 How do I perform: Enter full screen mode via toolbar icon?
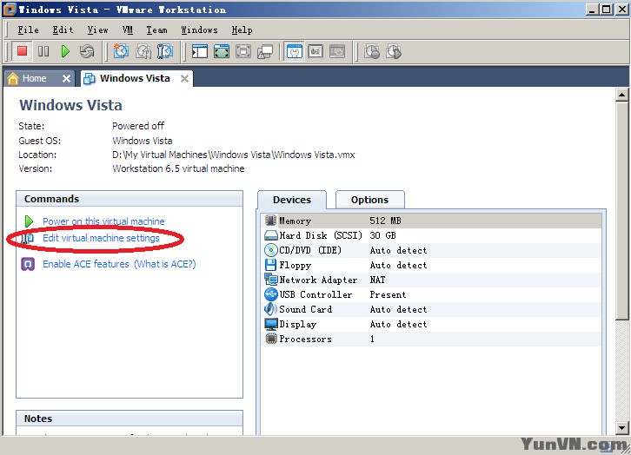click(222, 51)
